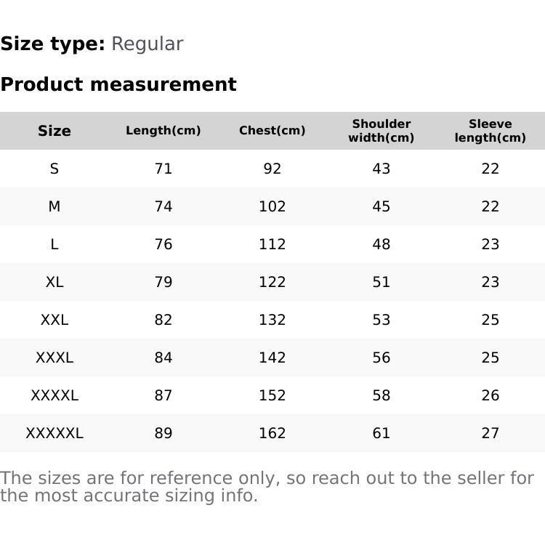
Task: Click the L size row label
Action: point(54,244)
